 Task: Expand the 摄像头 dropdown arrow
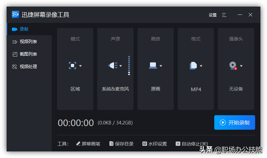tap(241, 66)
